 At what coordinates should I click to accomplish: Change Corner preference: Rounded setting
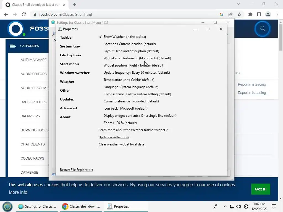[x=131, y=101]
